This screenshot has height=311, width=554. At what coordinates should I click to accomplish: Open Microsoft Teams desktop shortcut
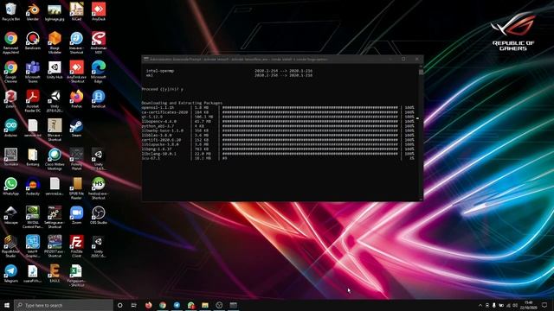point(33,72)
